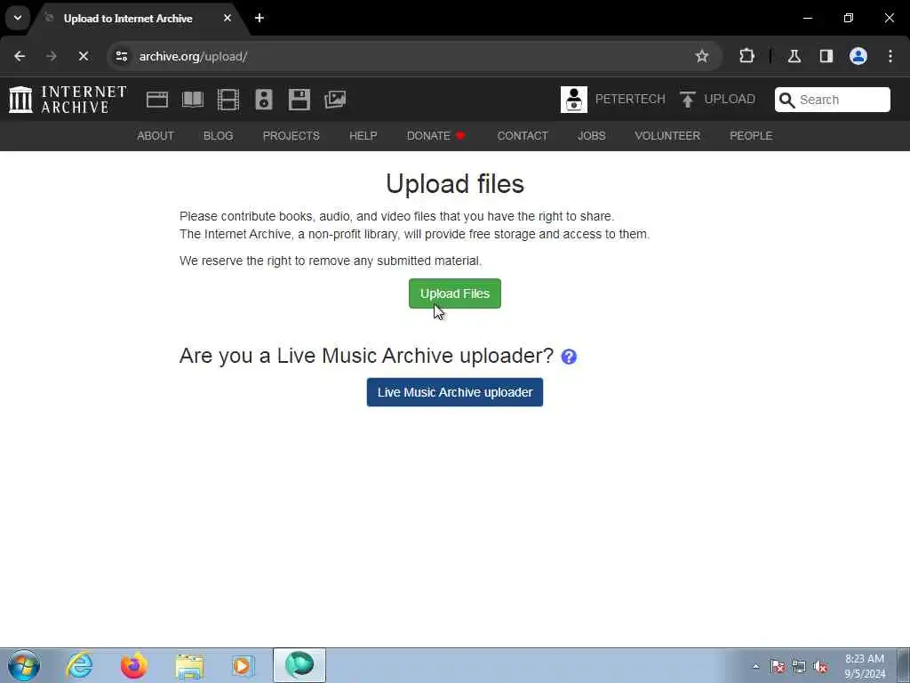The height and width of the screenshot is (683, 910).
Task: Click the UPLOAD link in navbar
Action: pyautogui.click(x=730, y=100)
